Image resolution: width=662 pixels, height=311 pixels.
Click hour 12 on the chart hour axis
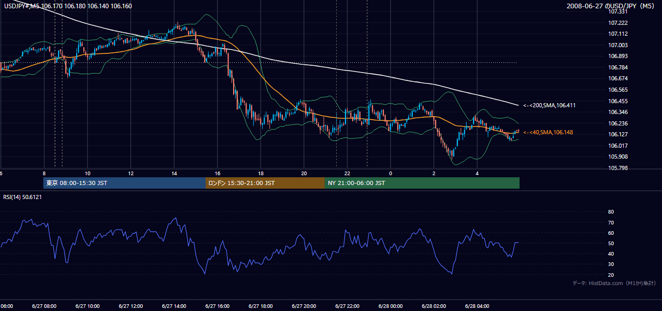131,173
